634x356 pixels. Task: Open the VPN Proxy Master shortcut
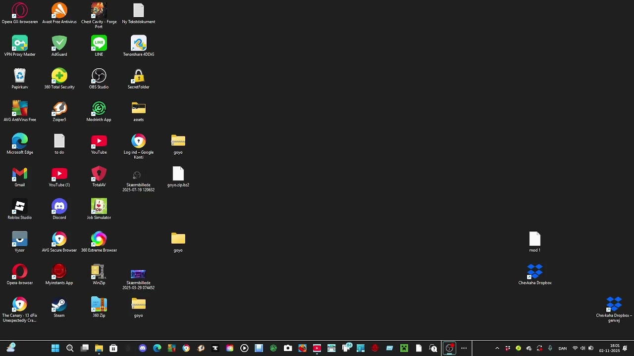(20, 46)
